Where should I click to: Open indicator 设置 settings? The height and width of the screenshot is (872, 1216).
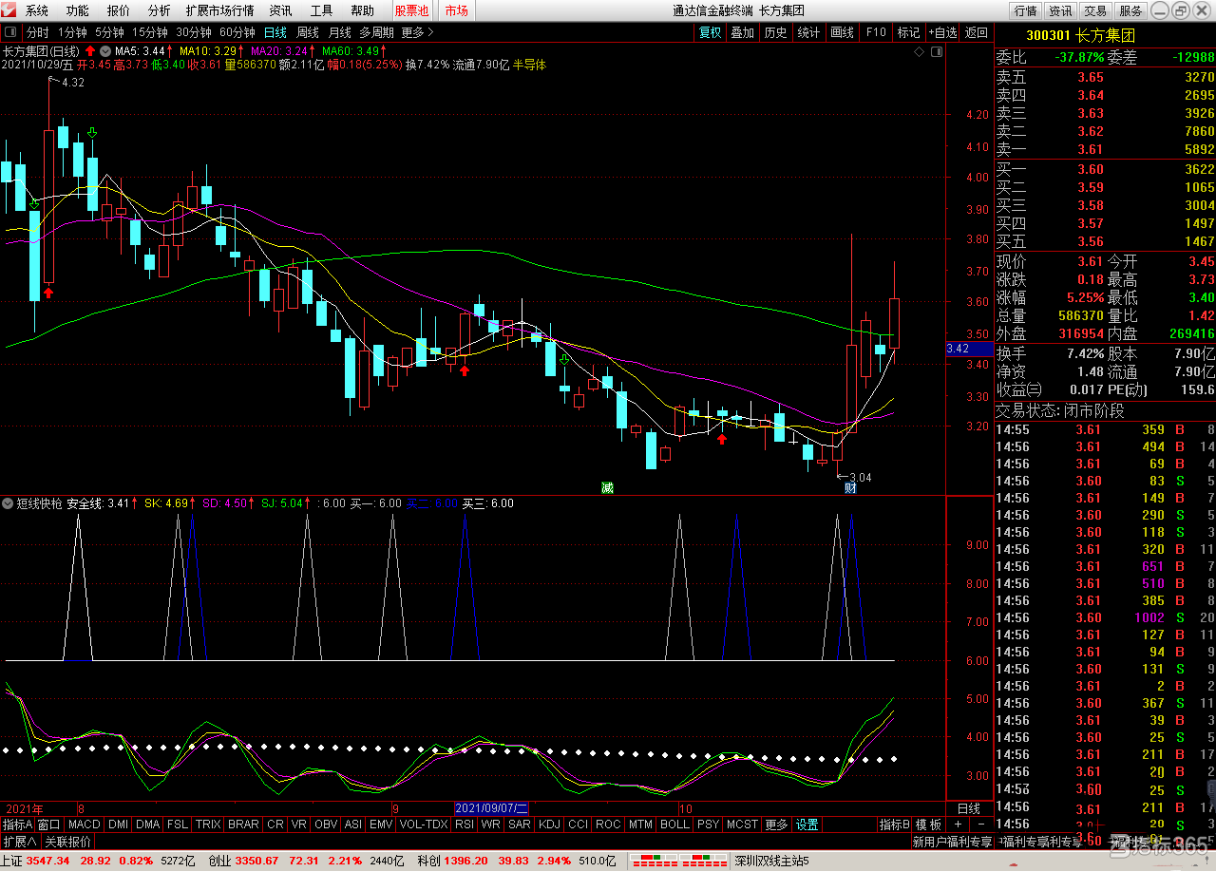pos(807,825)
